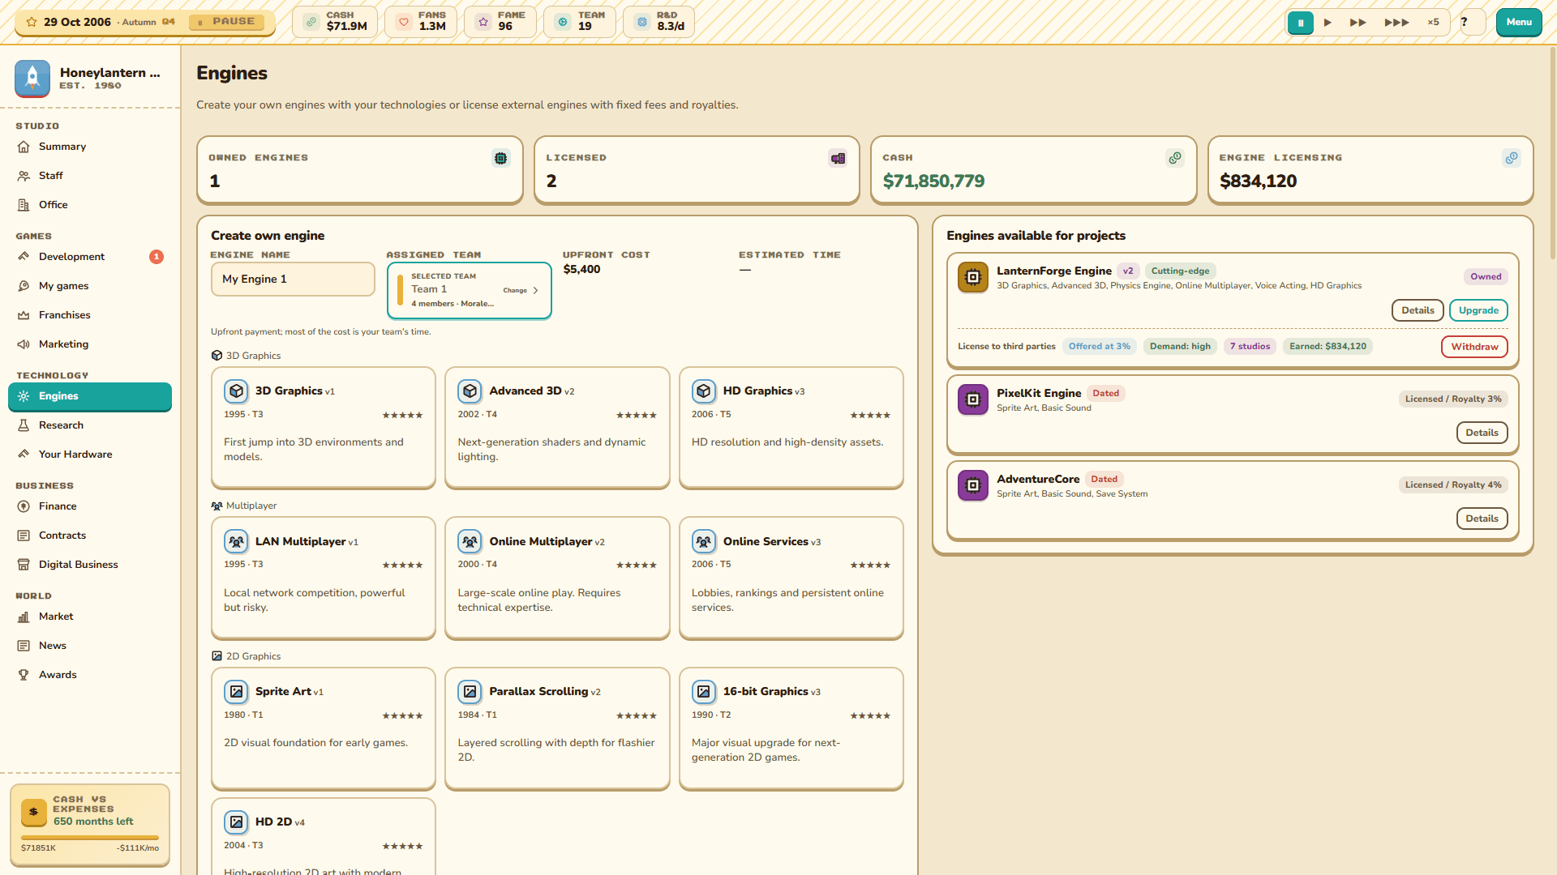This screenshot has height=875, width=1557.
Task: Click the 'Cutting-edge' tag on LanternForge
Action: click(x=1180, y=271)
